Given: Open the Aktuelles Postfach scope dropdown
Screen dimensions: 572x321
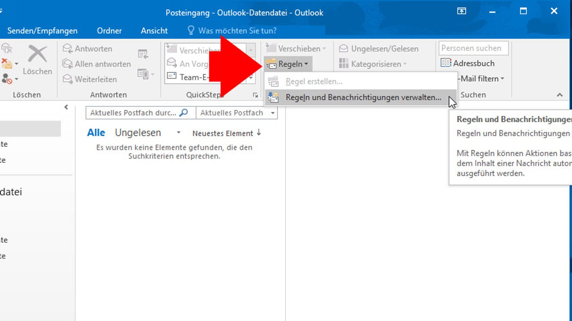Looking at the screenshot, I should tap(237, 113).
